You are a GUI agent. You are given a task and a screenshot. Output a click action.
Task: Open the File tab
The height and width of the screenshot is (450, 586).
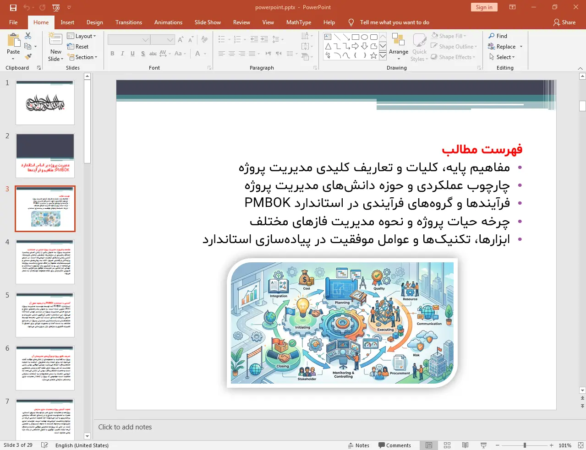[x=13, y=22]
